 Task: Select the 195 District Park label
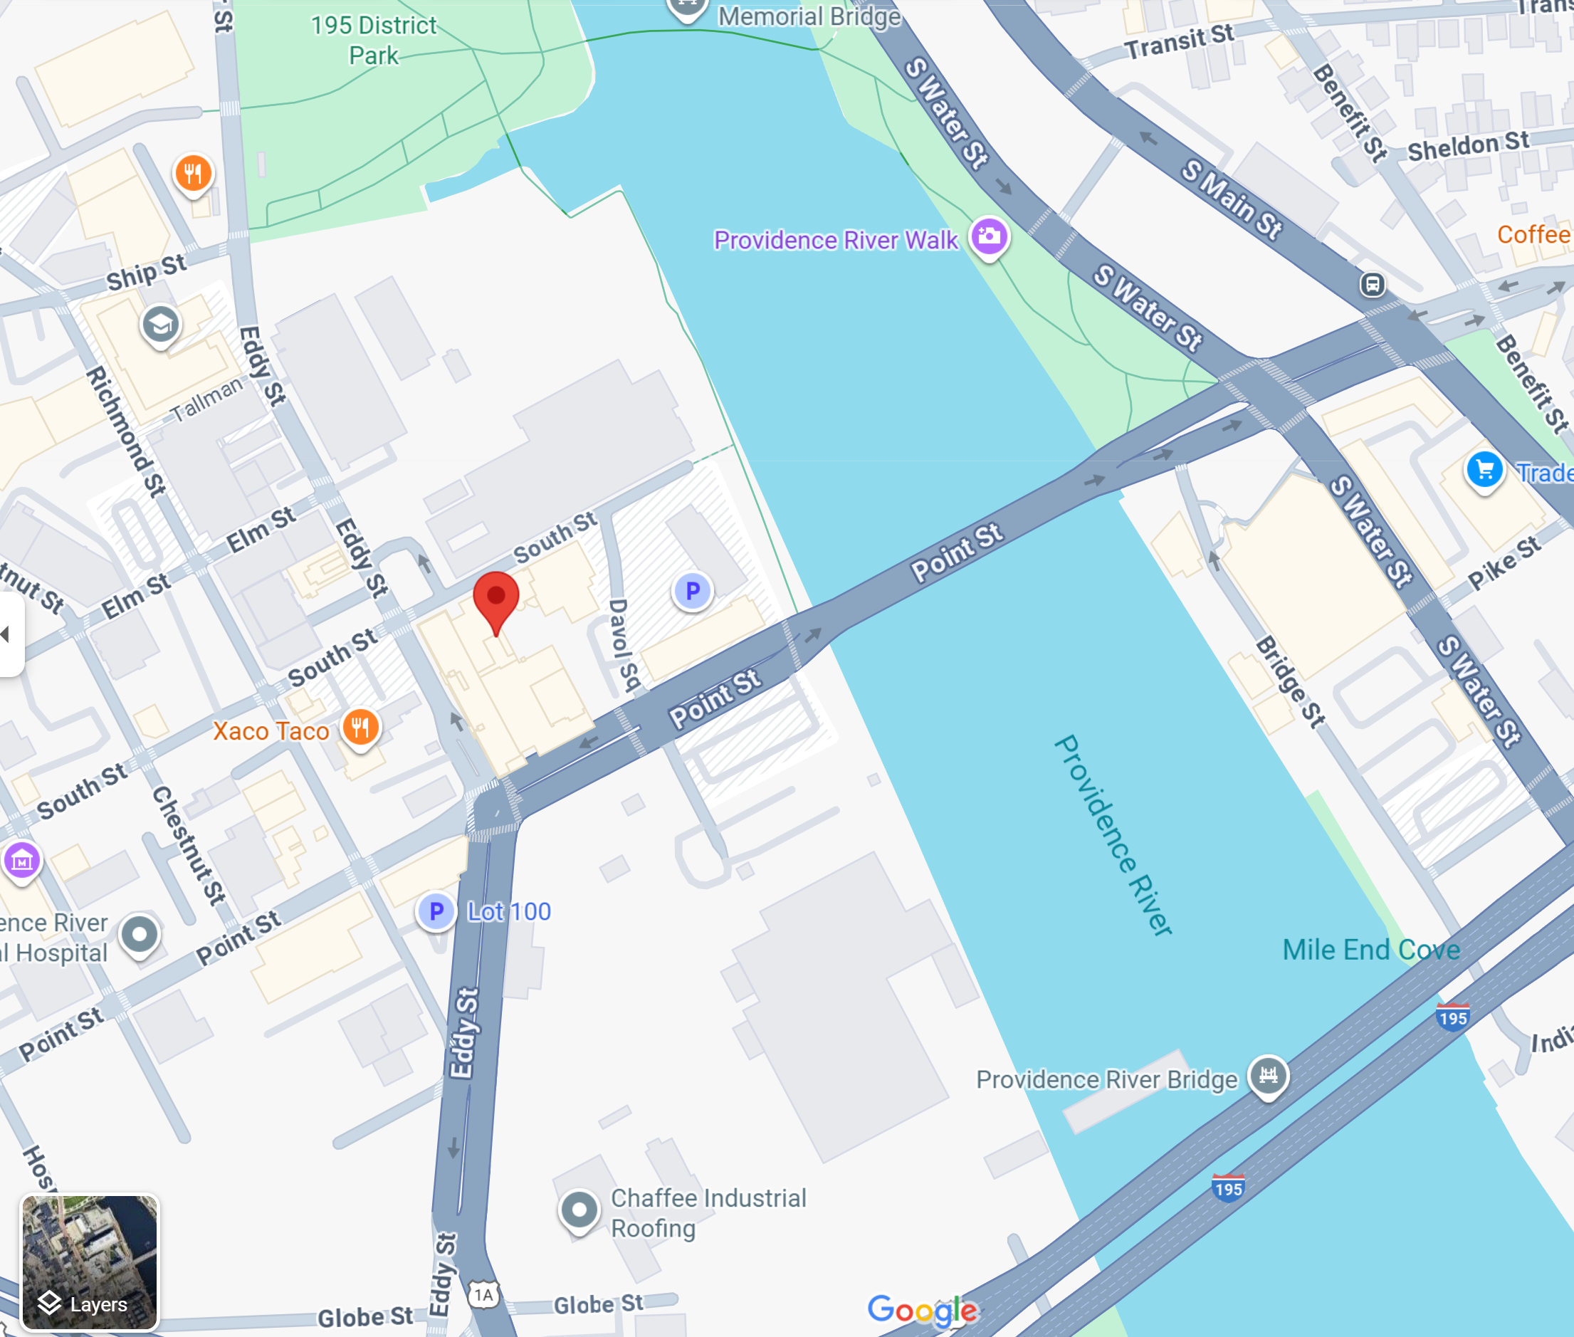point(374,40)
